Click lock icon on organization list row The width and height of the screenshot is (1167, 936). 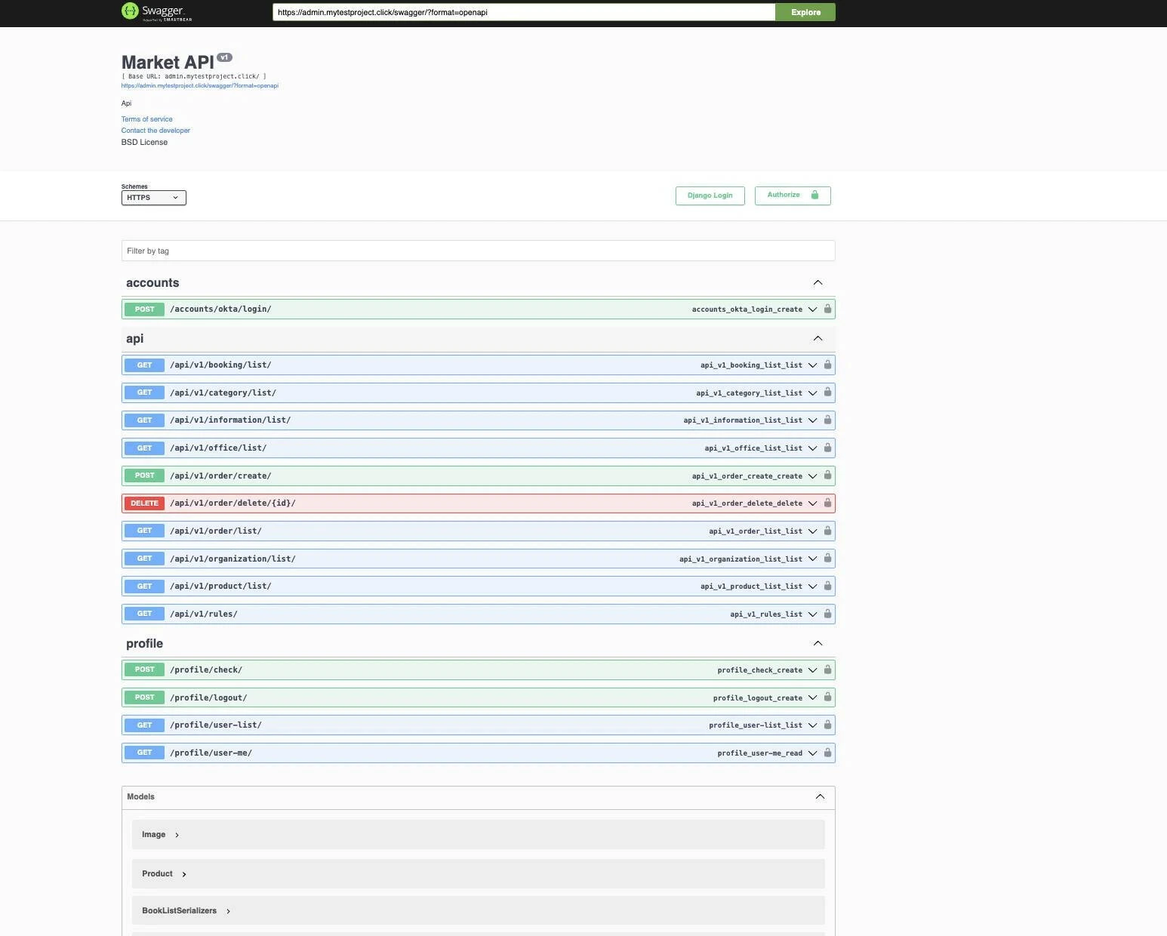(x=827, y=559)
